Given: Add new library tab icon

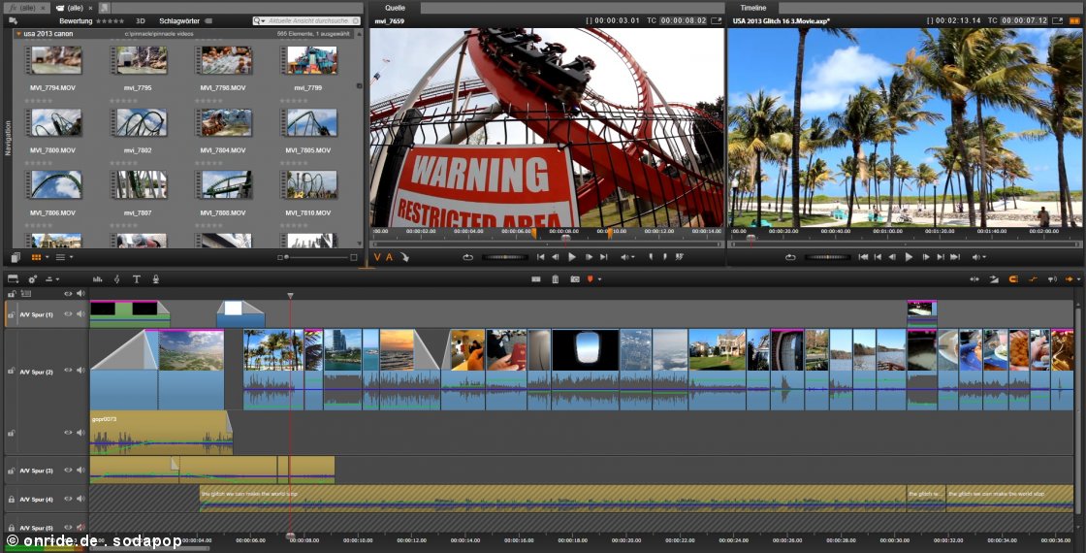Looking at the screenshot, I should (x=105, y=8).
